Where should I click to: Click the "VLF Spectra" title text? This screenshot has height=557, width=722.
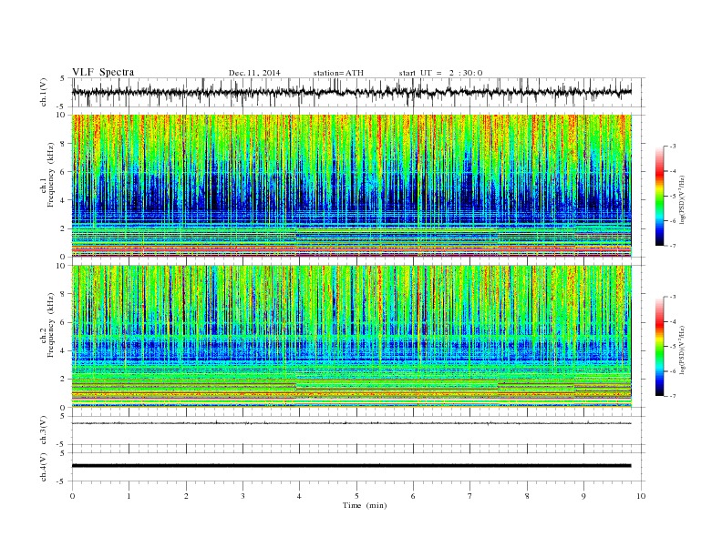click(103, 72)
